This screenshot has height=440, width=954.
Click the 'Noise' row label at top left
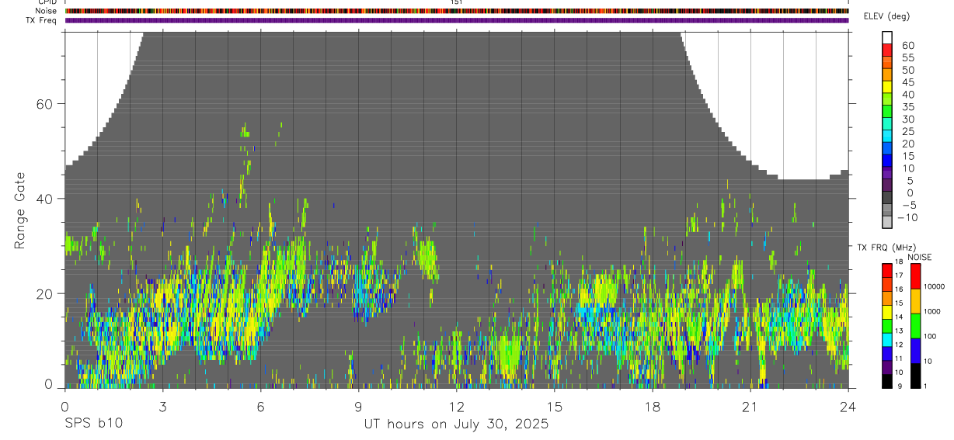click(x=46, y=11)
